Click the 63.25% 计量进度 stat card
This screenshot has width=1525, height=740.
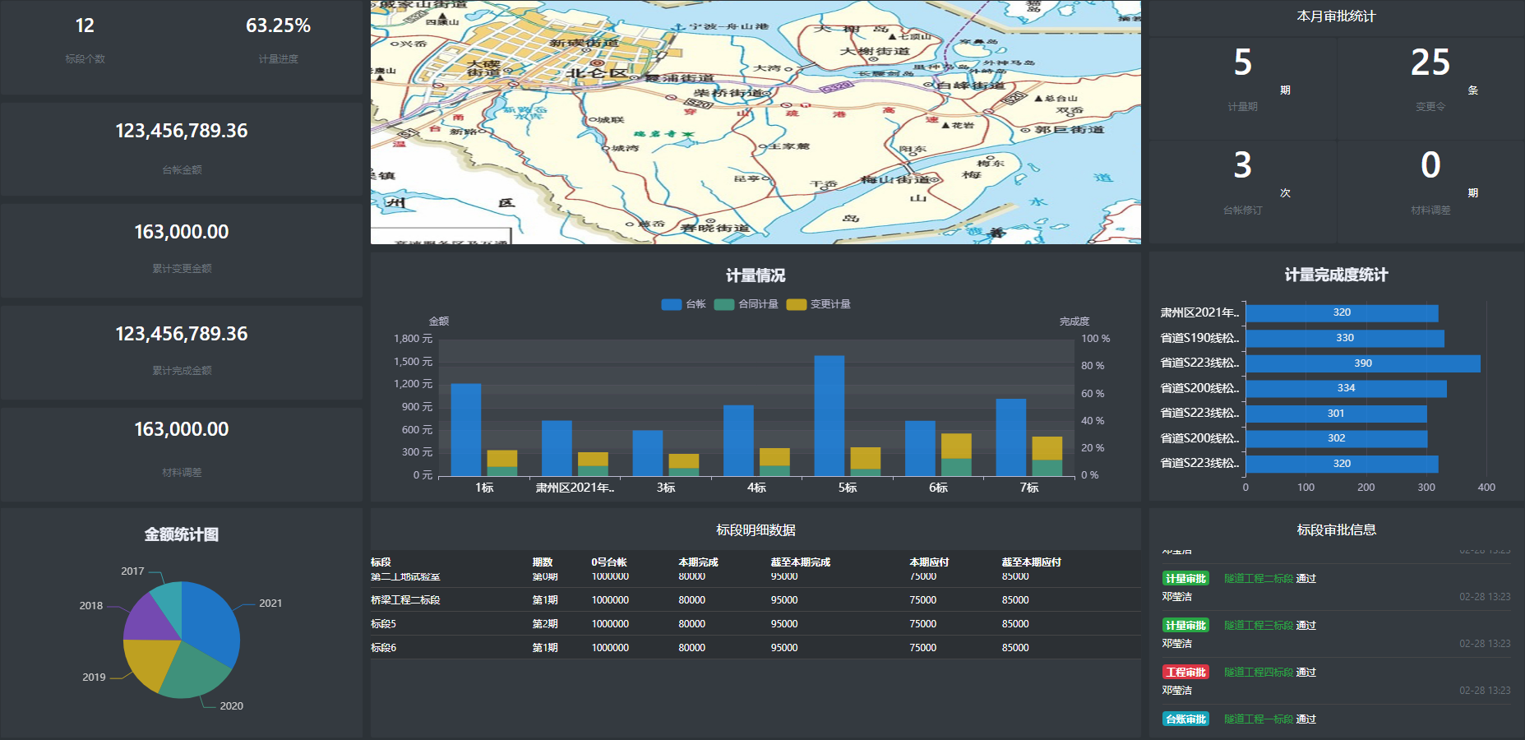pos(278,39)
